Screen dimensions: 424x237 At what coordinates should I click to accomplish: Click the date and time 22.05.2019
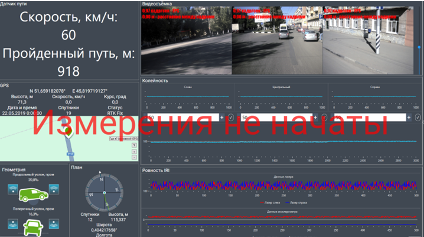click(22, 113)
